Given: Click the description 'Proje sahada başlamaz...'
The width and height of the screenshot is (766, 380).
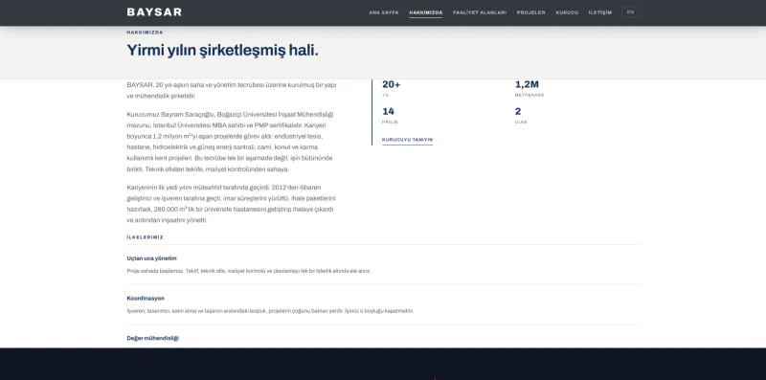Looking at the screenshot, I should tap(249, 271).
